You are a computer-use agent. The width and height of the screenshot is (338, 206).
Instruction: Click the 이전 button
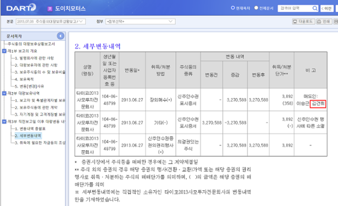pyautogui.click(x=326, y=8)
